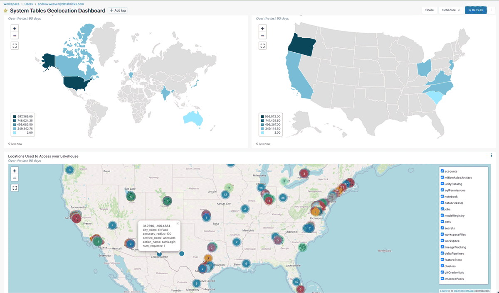This screenshot has width=499, height=293.
Task: Uncheck the sqlPermissions layer
Action: (x=442, y=190)
